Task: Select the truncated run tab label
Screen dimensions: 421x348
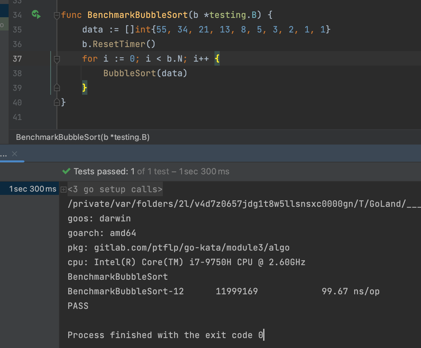Action: pyautogui.click(x=4, y=154)
